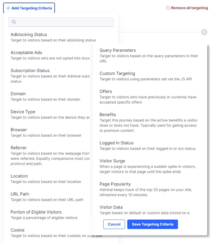
Task: Select Query Parameters criteria
Action: (117, 50)
